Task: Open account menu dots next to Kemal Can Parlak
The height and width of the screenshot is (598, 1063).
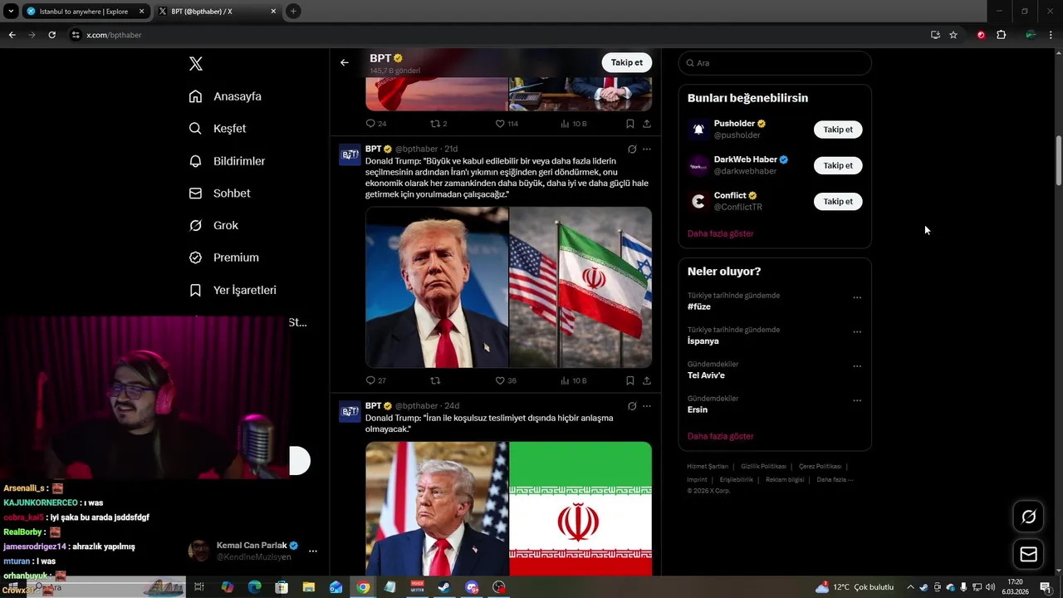Action: [x=313, y=551]
